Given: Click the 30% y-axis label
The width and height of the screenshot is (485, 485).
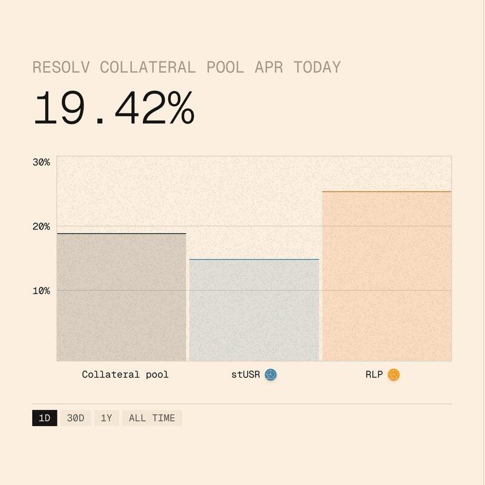Looking at the screenshot, I should [41, 162].
